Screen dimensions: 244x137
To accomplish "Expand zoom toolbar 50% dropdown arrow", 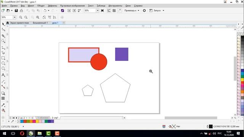I will click(x=14, y=17).
